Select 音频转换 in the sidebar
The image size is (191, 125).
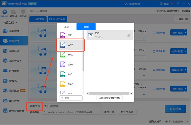(x=14, y=41)
